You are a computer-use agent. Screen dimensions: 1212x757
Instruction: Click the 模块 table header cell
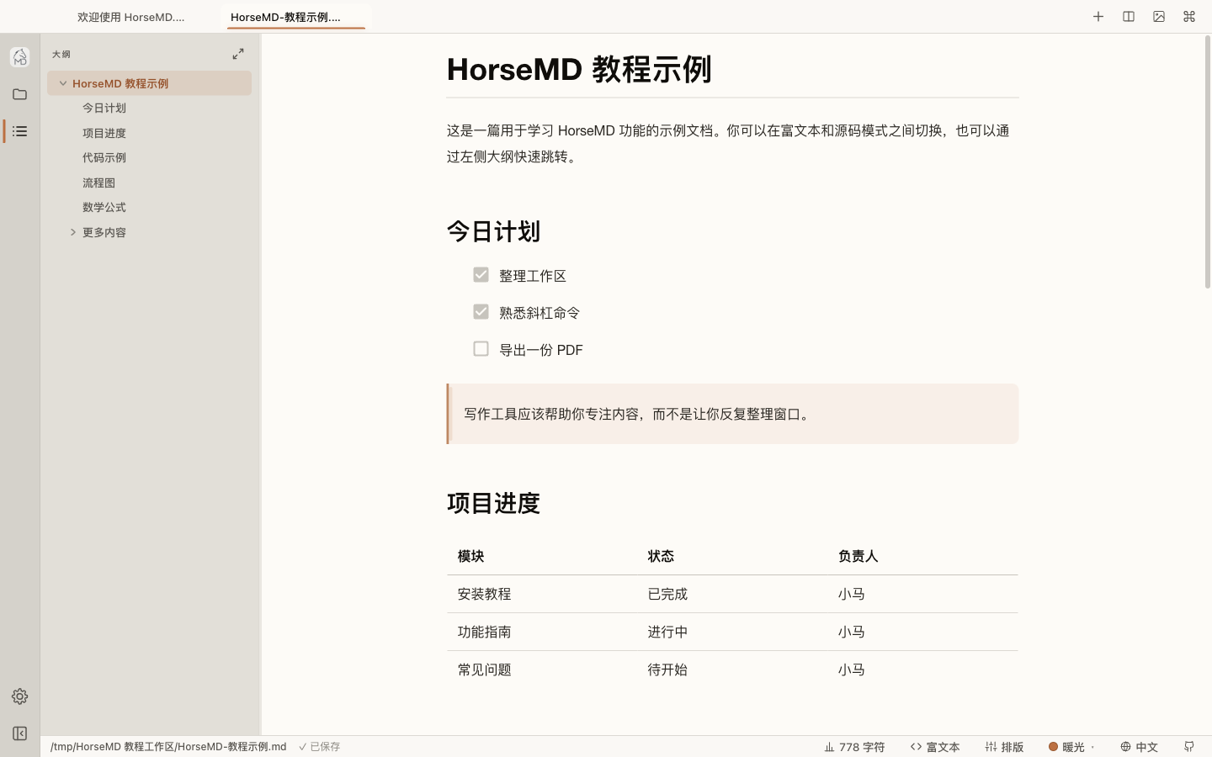coord(542,556)
